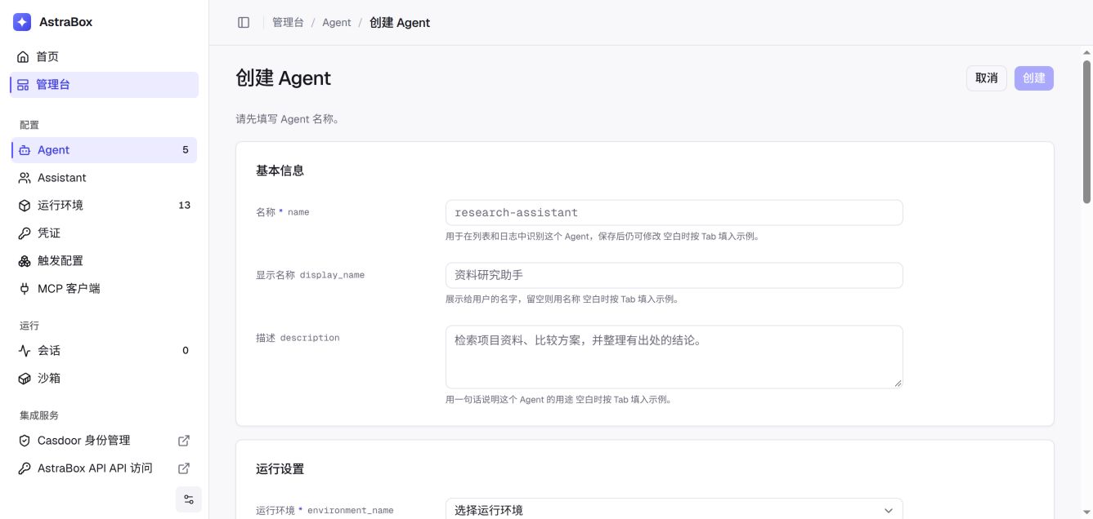This screenshot has width=1093, height=519.
Task: Click the key icon beside AstraBox API
Action: click(x=25, y=468)
